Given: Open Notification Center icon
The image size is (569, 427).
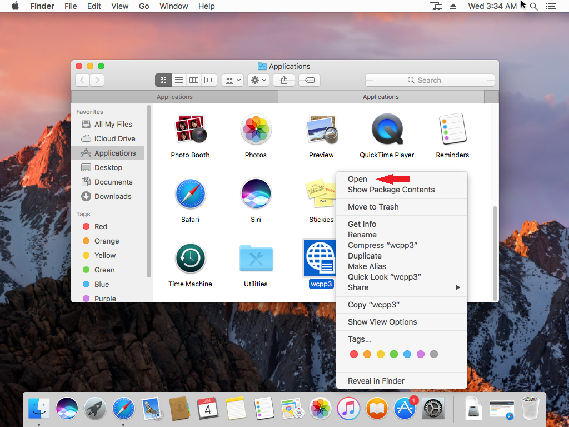Looking at the screenshot, I should (x=551, y=6).
